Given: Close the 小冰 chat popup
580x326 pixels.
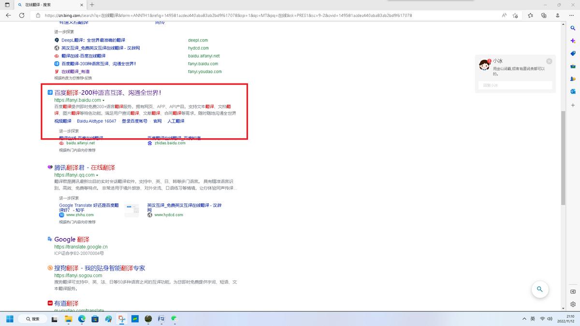Looking at the screenshot, I should [x=549, y=61].
